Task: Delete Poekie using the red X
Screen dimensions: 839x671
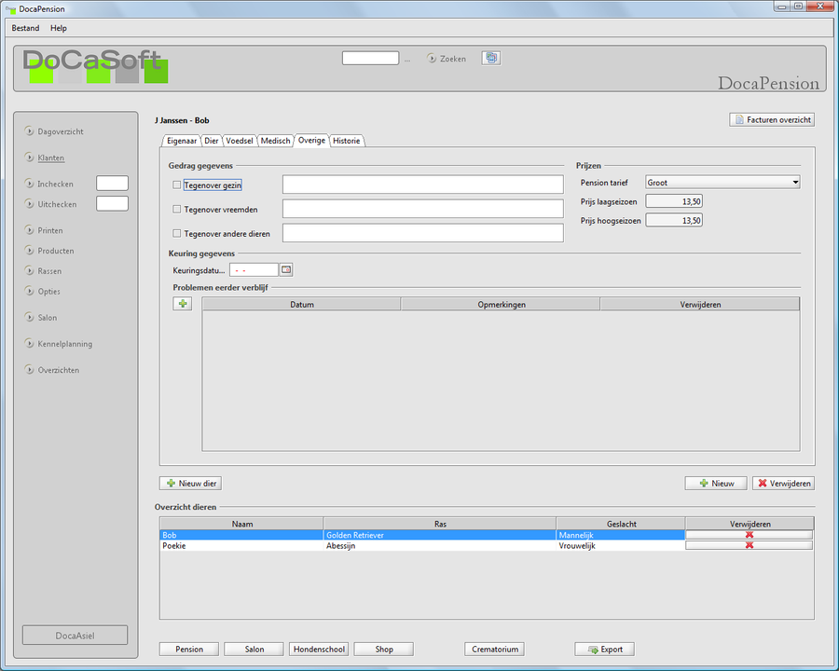Action: coord(750,545)
